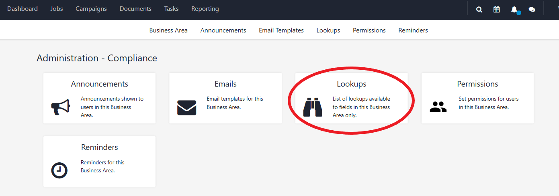Screen dimensions: 559x196
Task: Open the notifications bell icon
Action: point(514,9)
